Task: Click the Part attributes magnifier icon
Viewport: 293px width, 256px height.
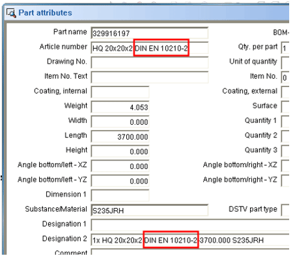Action: point(11,13)
